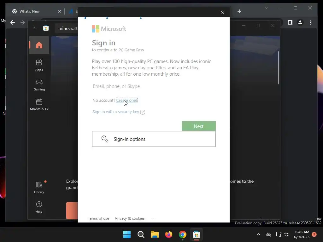Go forward in Chrome browser
The image size is (323, 242).
[x=23, y=22]
